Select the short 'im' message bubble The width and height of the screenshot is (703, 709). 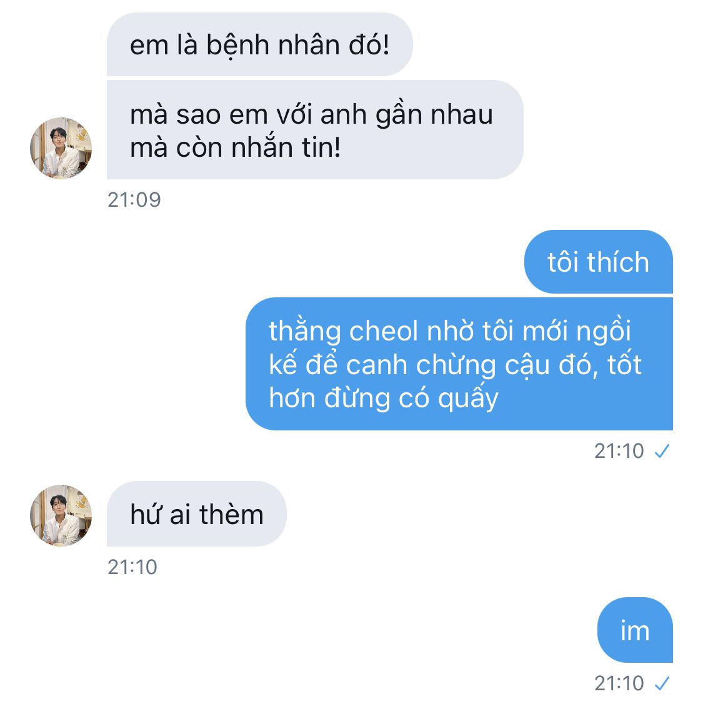pos(635,630)
